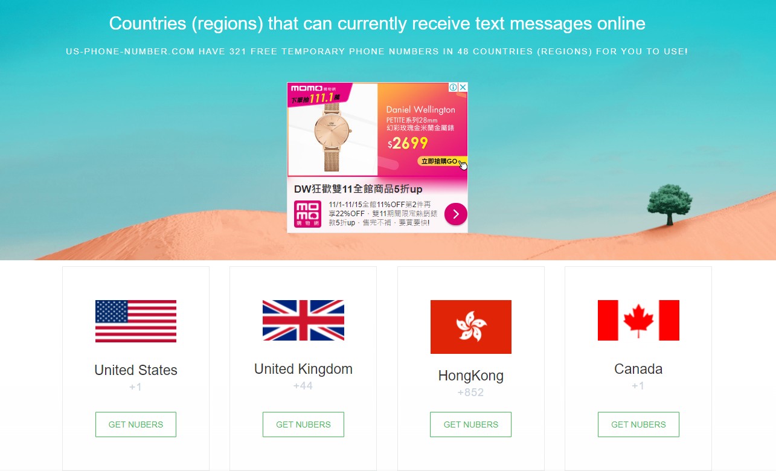Close the ad with the X icon
This screenshot has width=776, height=471.
463,88
